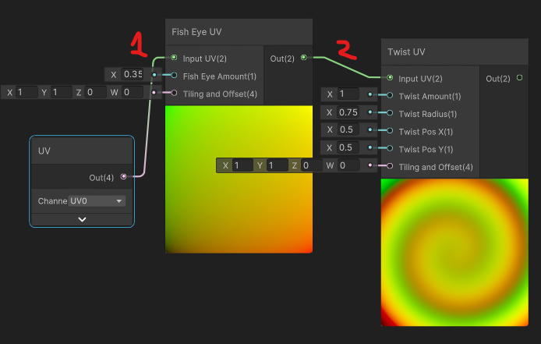Select the Fish Eye UV node title
This screenshot has width=541, height=344.
(x=197, y=32)
